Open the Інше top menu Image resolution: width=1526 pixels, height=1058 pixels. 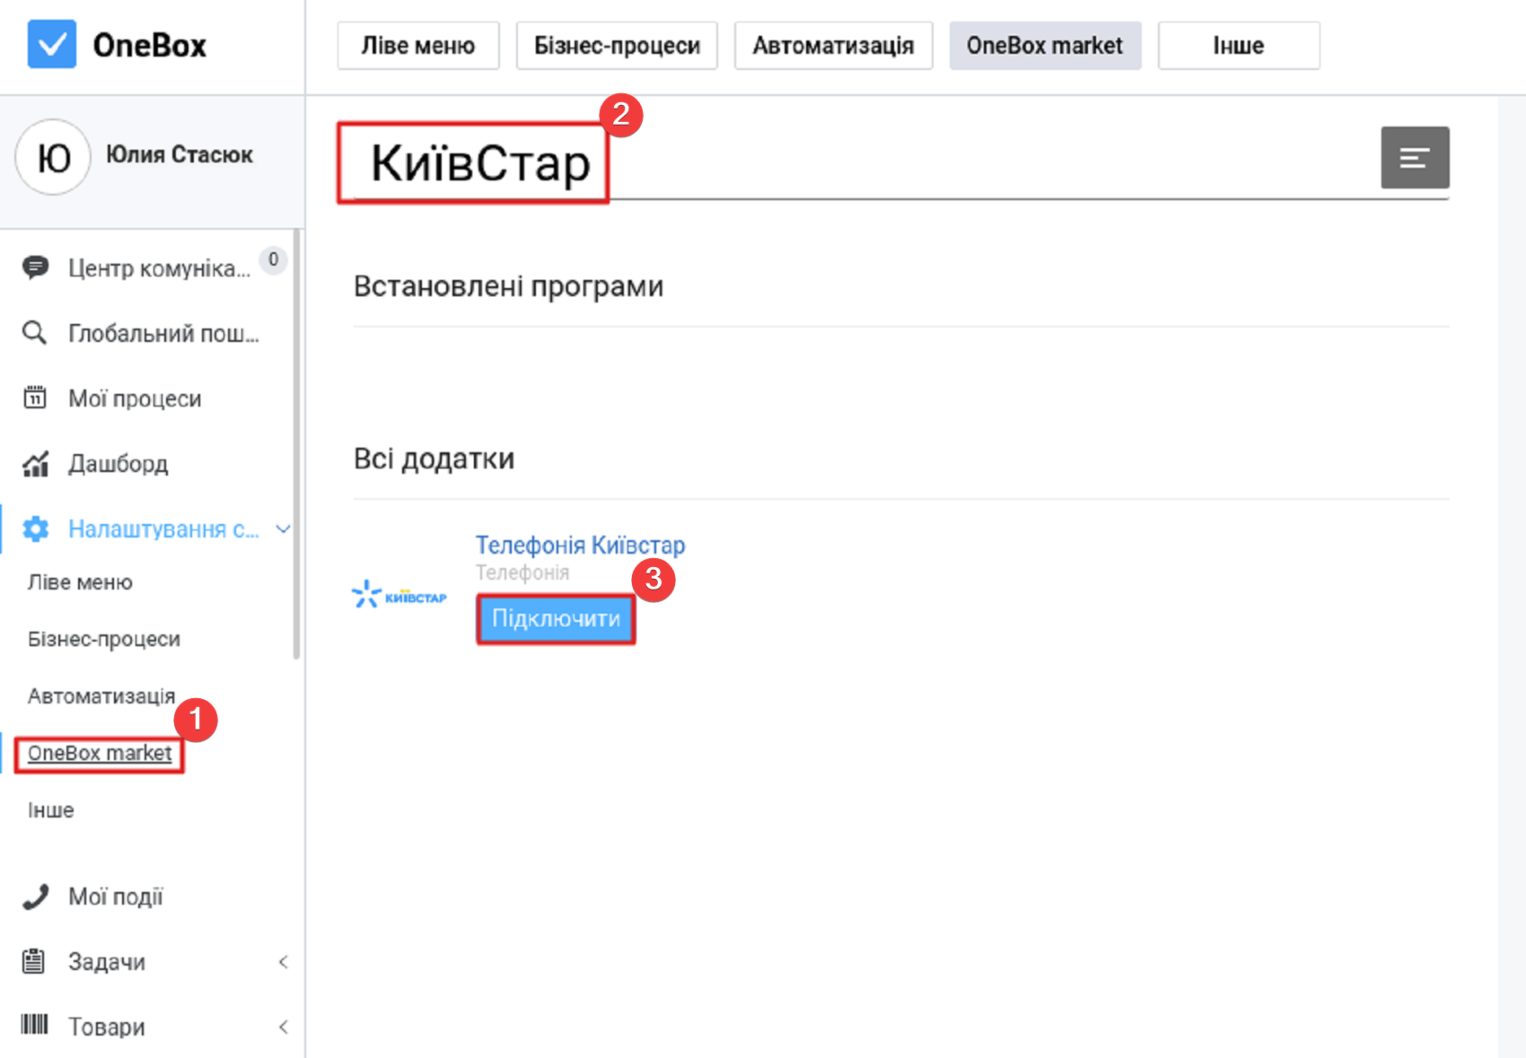point(1238,45)
